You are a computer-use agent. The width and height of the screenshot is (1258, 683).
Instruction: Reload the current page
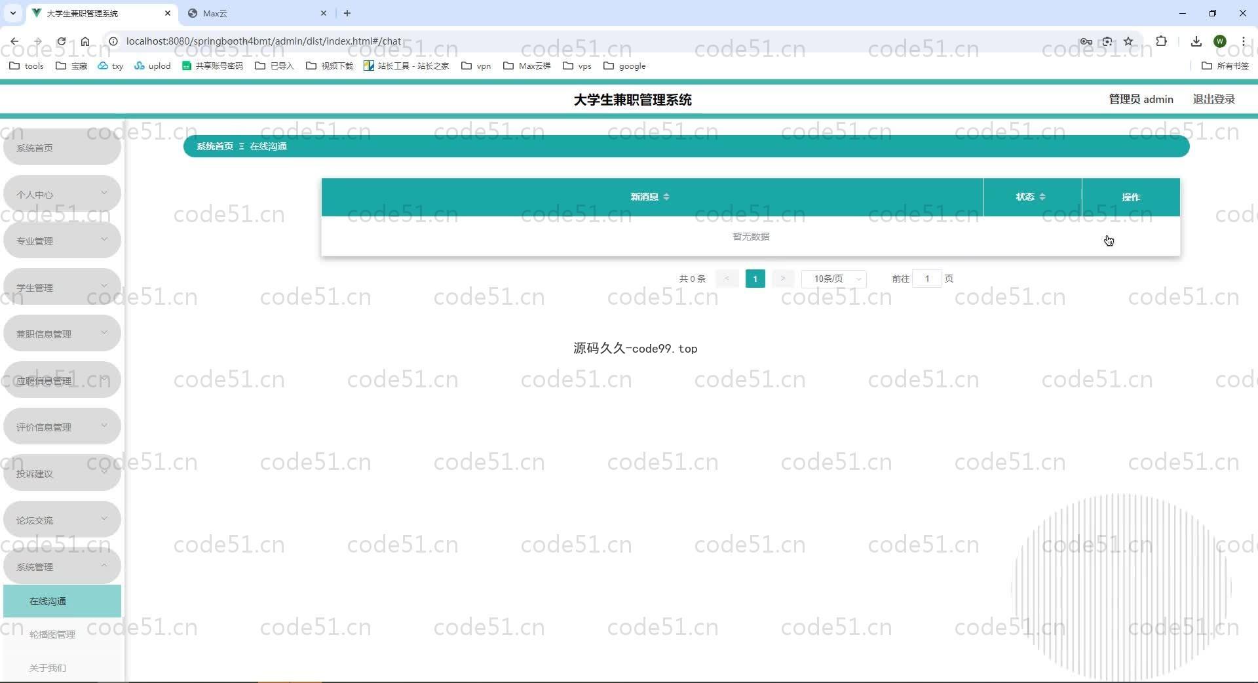(61, 41)
